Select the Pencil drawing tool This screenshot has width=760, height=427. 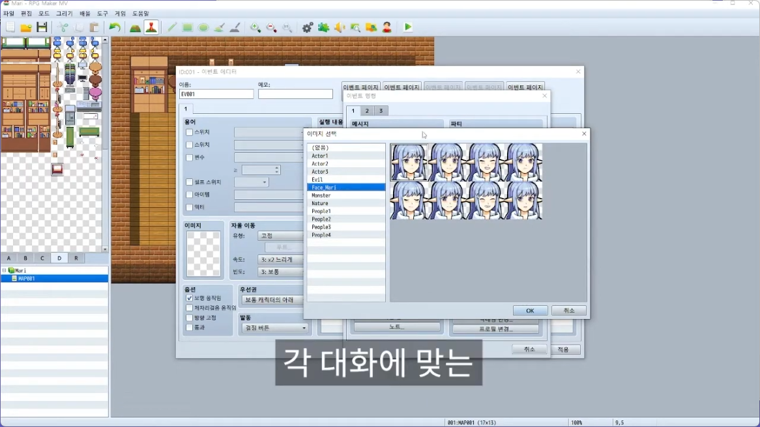pos(171,27)
